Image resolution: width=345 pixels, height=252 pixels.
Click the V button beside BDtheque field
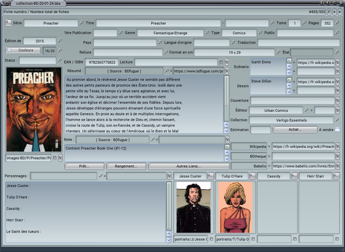pos(338,156)
